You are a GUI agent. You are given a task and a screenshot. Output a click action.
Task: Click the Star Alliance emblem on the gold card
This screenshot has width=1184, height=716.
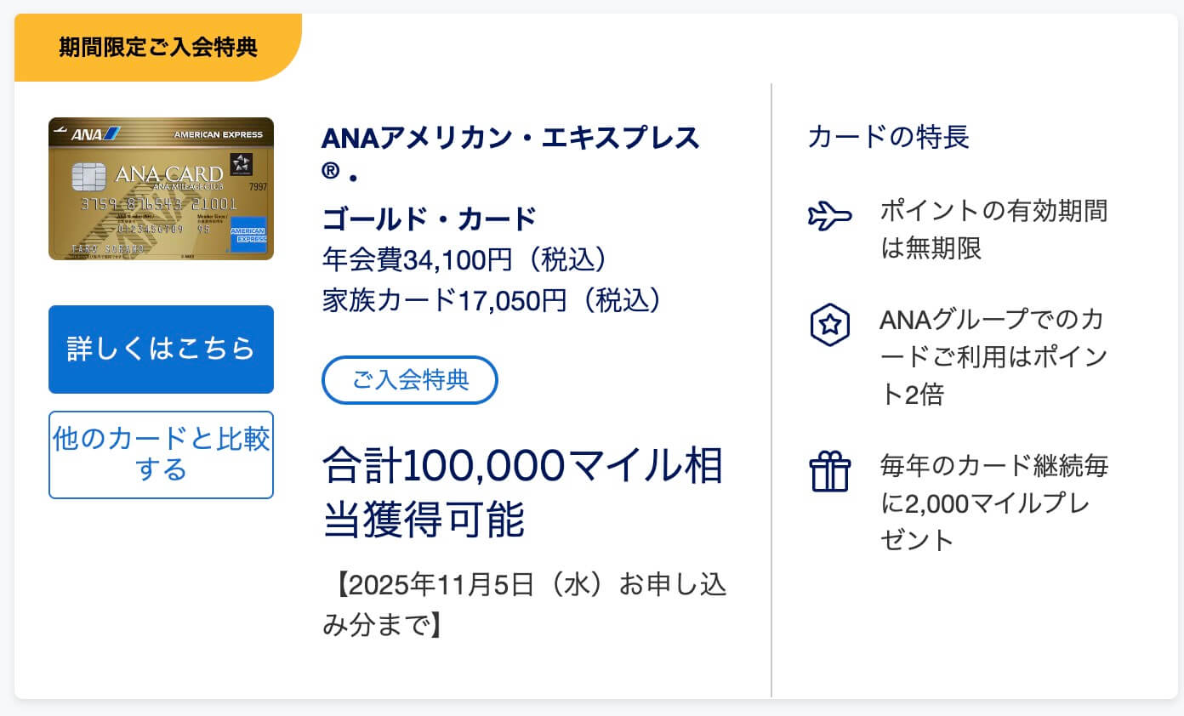pyautogui.click(x=241, y=162)
